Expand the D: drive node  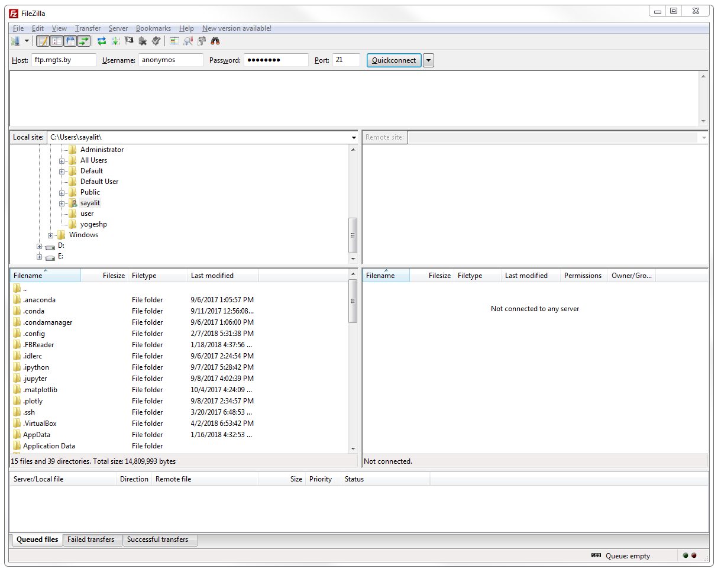(x=39, y=246)
